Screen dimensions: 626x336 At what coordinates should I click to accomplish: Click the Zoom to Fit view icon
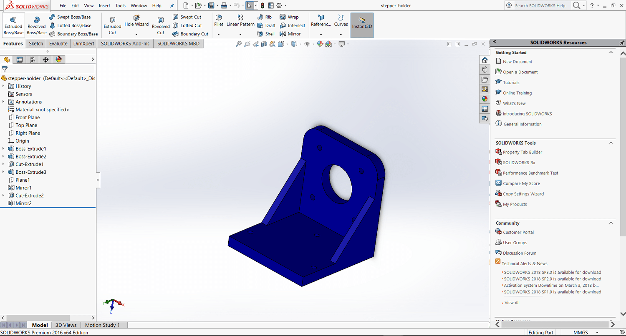coord(239,44)
